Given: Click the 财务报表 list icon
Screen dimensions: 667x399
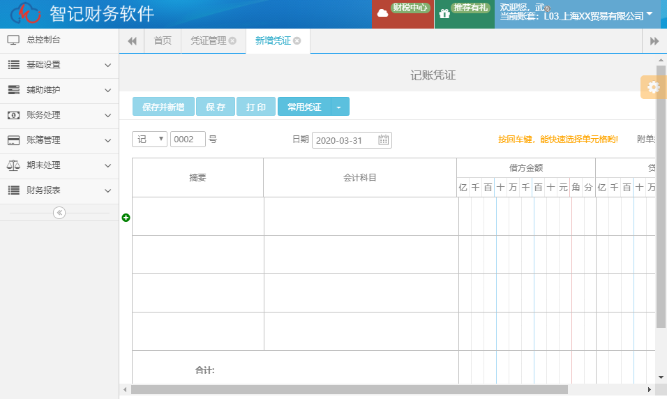Looking at the screenshot, I should [x=14, y=190].
